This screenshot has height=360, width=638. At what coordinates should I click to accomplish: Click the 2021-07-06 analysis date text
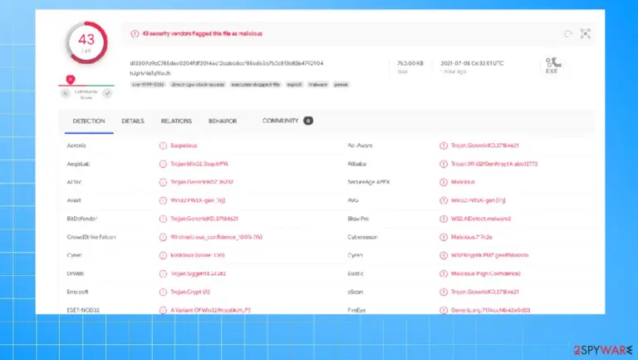472,63
